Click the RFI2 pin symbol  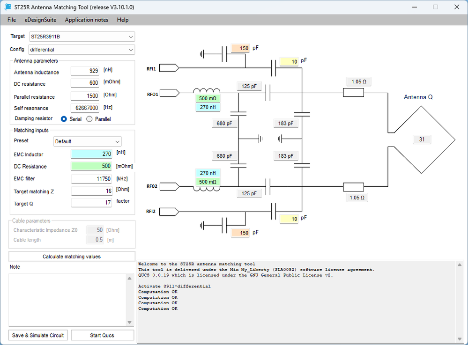tap(169, 212)
